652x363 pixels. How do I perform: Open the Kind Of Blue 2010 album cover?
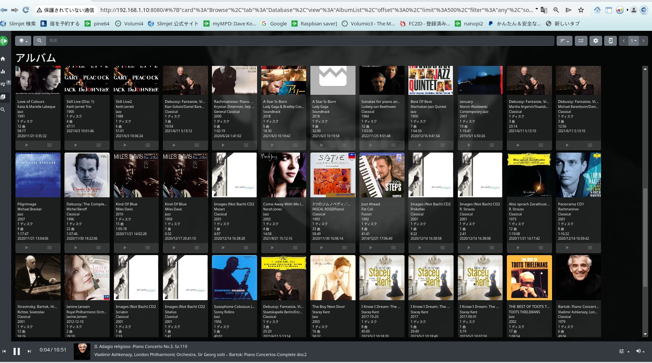(x=136, y=175)
